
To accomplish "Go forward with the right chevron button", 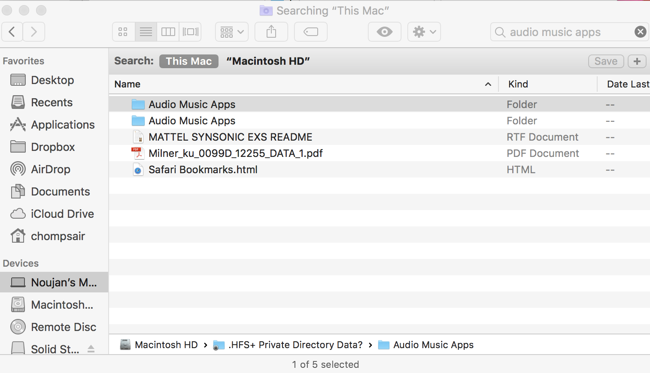I will click(34, 32).
